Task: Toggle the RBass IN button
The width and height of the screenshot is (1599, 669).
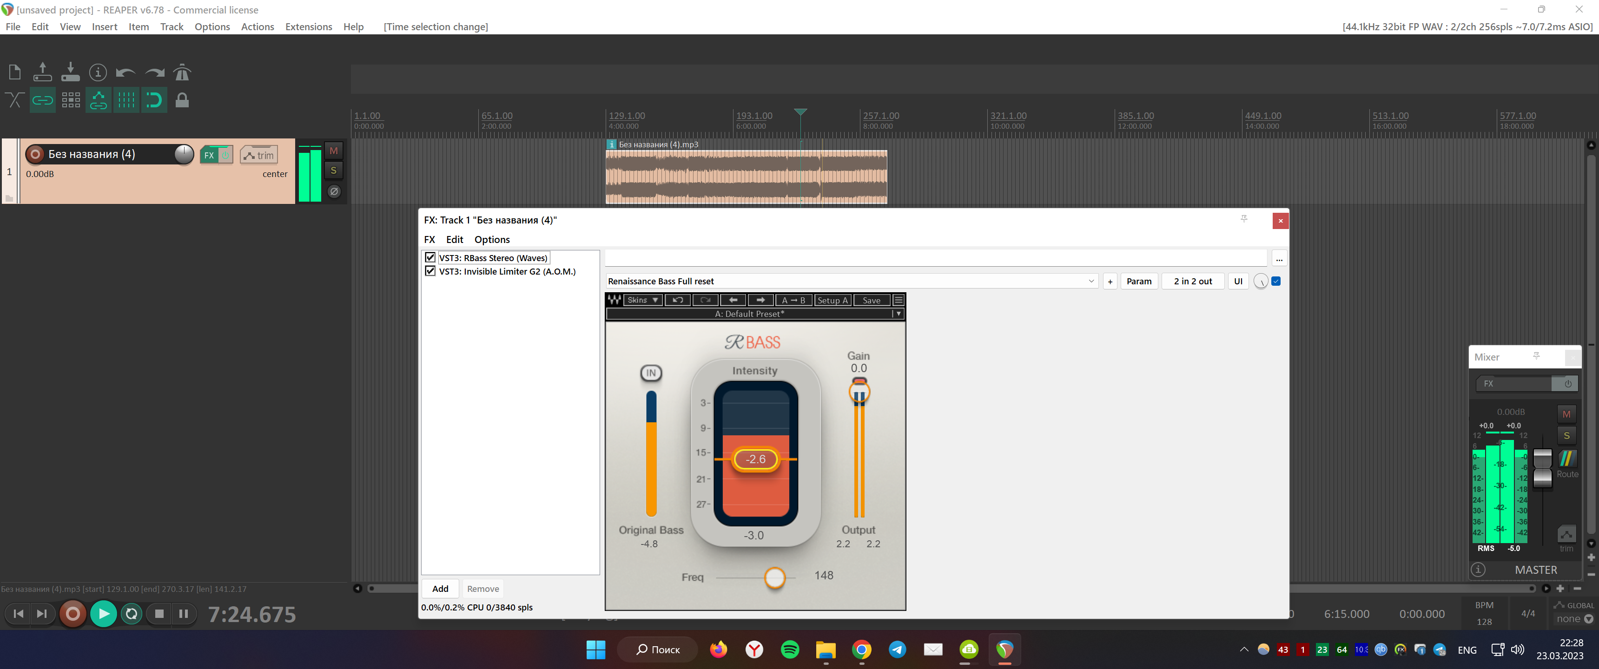Action: [651, 373]
